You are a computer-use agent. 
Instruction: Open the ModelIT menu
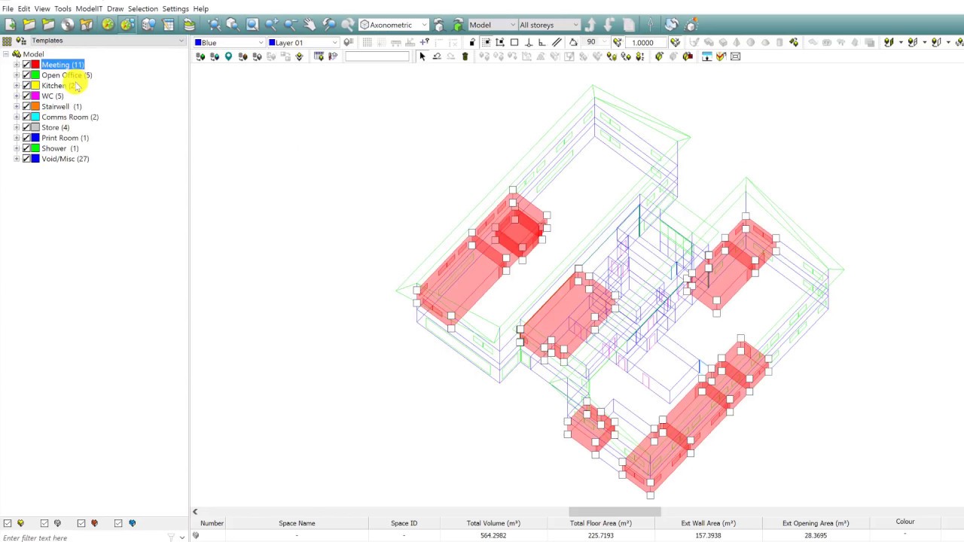coord(89,9)
